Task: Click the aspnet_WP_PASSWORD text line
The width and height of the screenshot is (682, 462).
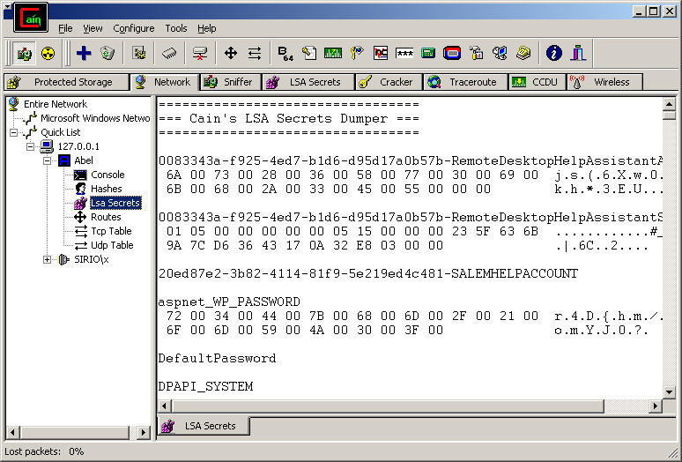Action: pyautogui.click(x=229, y=302)
